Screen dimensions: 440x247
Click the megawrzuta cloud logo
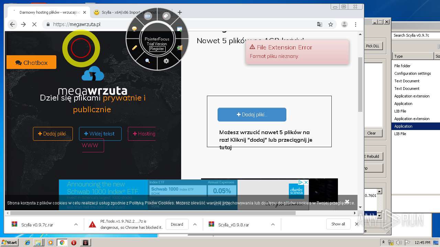[x=93, y=74]
